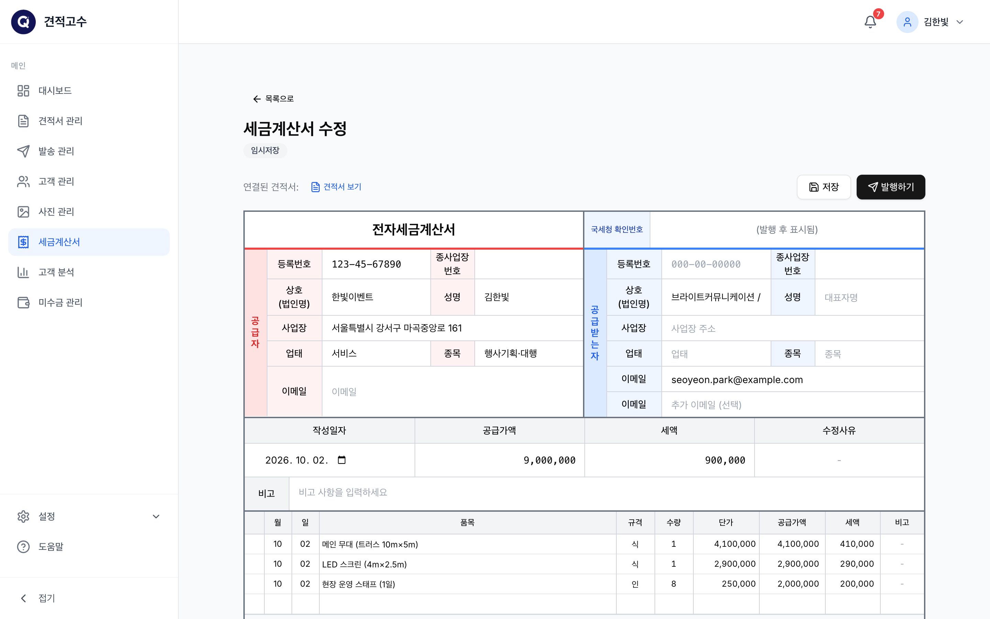Click the 저장 button
Image resolution: width=990 pixels, height=619 pixels.
[x=824, y=187]
